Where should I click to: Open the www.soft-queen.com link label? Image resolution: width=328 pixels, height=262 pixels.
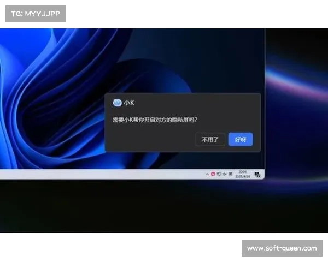(x=282, y=248)
